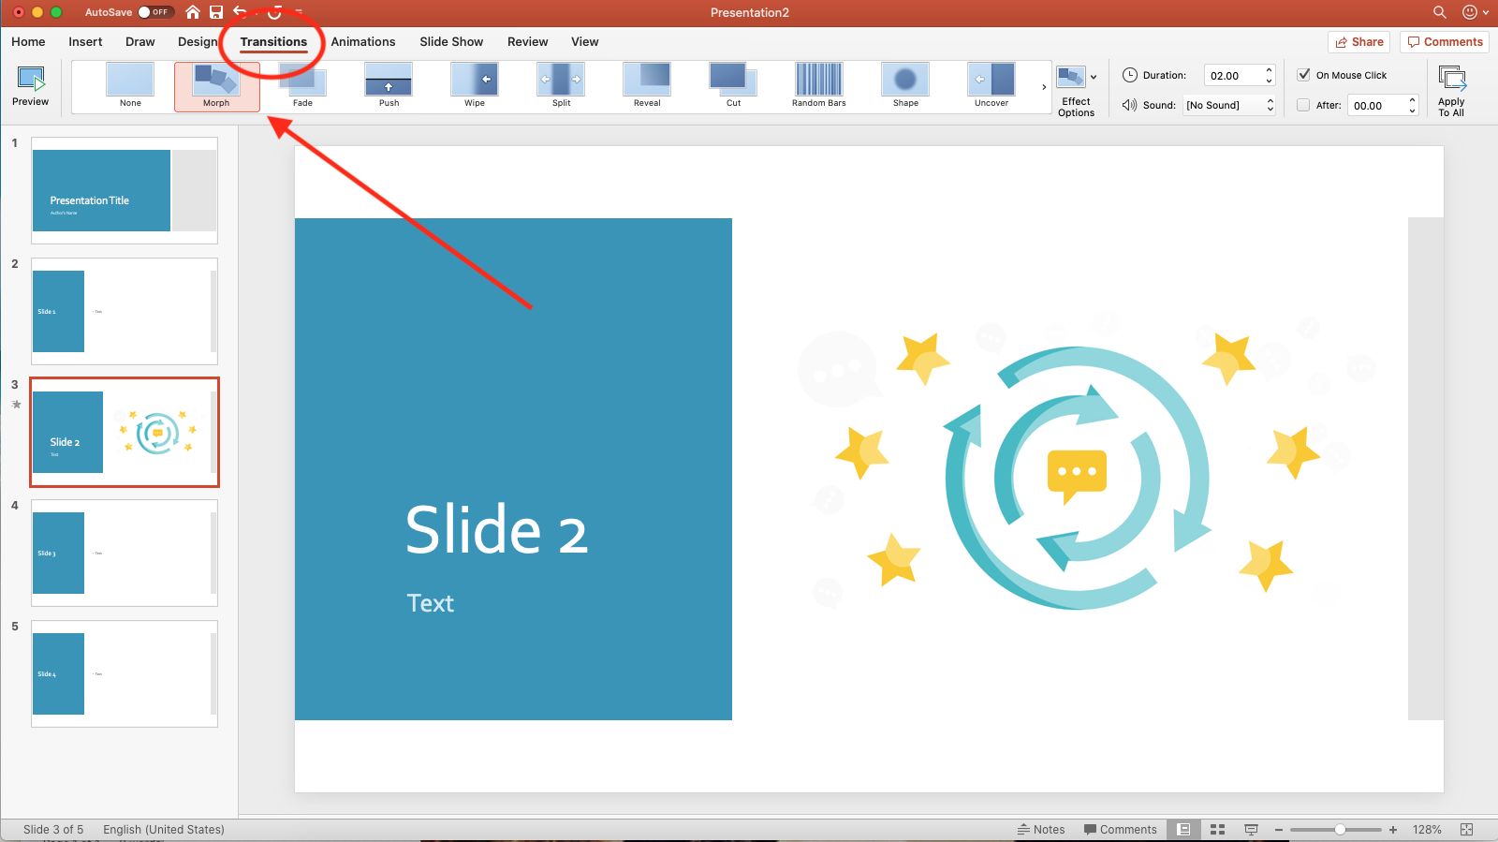Screen dimensions: 1498x842
Task: Open the Review tab
Action: 528,41
